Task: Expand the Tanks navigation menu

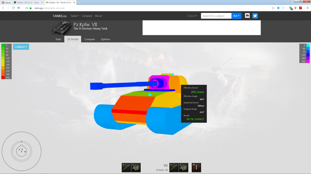Action: (x=75, y=16)
